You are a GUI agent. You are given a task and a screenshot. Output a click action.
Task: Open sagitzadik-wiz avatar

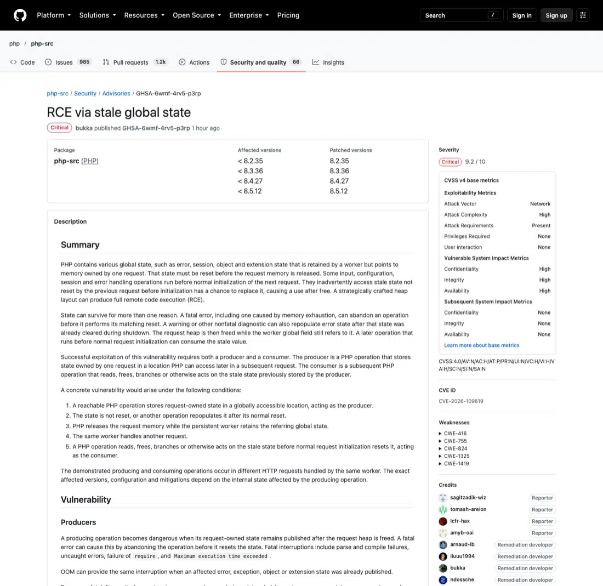443,498
